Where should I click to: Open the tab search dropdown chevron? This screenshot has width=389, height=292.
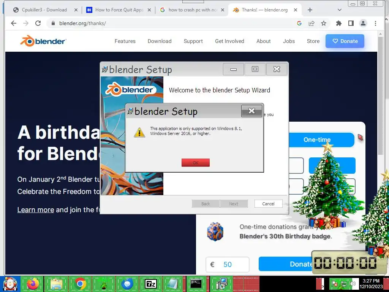(340, 10)
